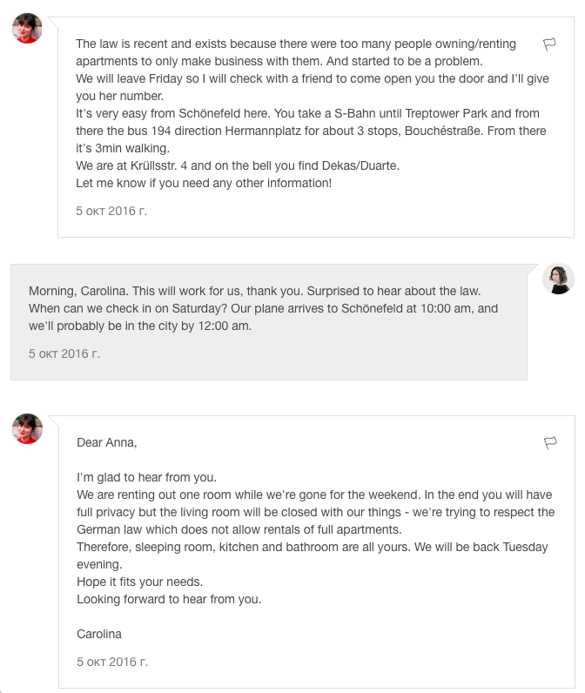Screen dimensions: 585x693
Task: Select the "Therefore, sleeping room, kitchen" line
Action: pos(313,547)
